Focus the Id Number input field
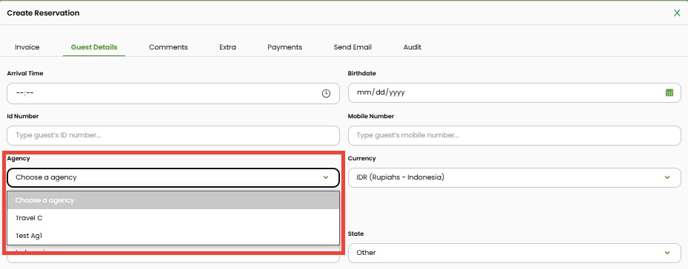Viewport: 688px width, 269px height. pyautogui.click(x=173, y=135)
